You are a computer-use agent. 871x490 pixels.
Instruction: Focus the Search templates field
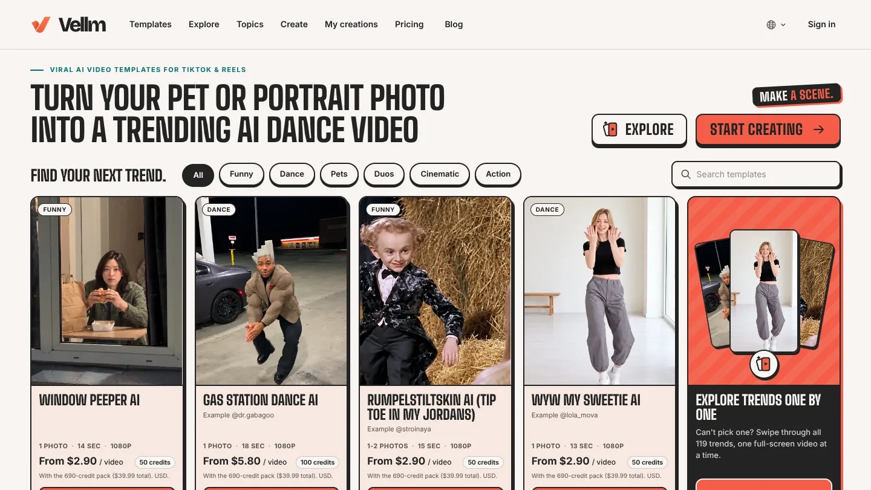(756, 174)
